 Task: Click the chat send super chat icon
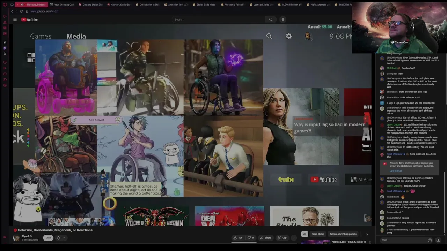coord(438,240)
